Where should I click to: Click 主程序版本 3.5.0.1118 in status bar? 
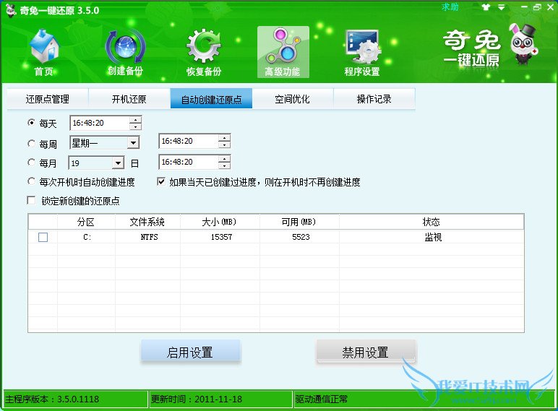[75, 399]
